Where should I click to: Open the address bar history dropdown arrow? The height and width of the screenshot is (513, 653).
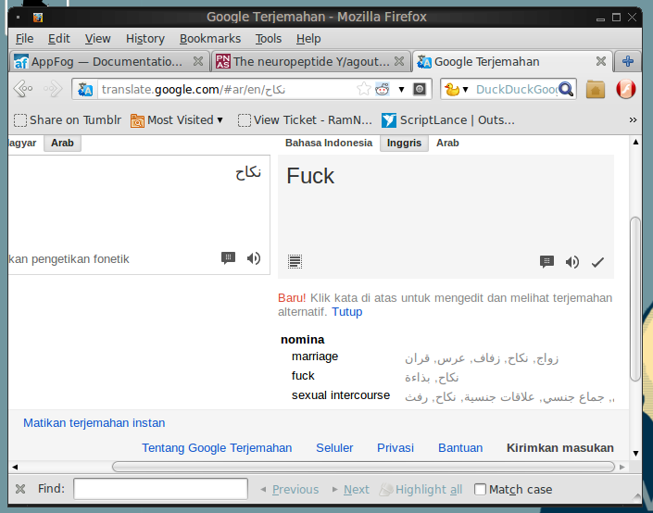[x=401, y=89]
